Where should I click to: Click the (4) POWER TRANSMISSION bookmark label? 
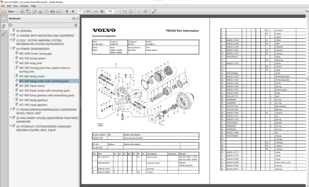[33, 49]
